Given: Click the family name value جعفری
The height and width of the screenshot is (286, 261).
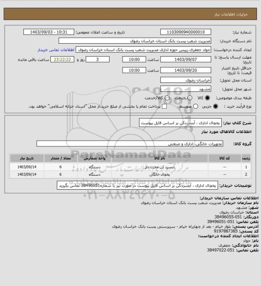Looking at the screenshot, I should coord(225,245).
